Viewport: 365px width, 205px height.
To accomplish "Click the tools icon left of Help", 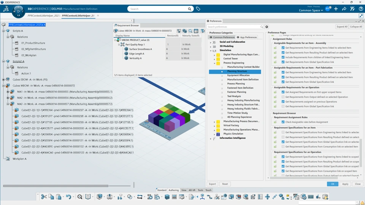I will click(x=352, y=9).
